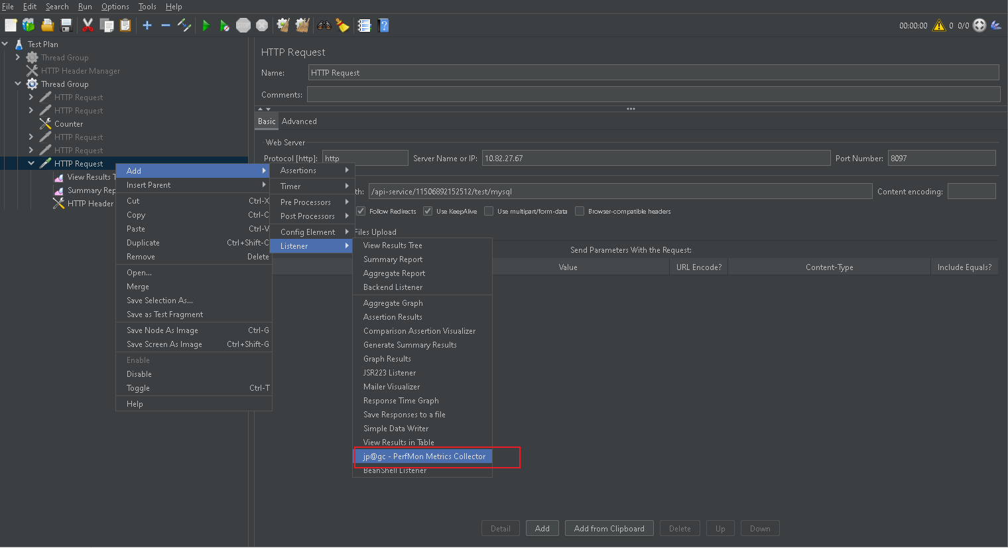The height and width of the screenshot is (548, 1008).
Task: Choose jp@gc - PerfMon Metrics Collector listener
Action: click(423, 456)
